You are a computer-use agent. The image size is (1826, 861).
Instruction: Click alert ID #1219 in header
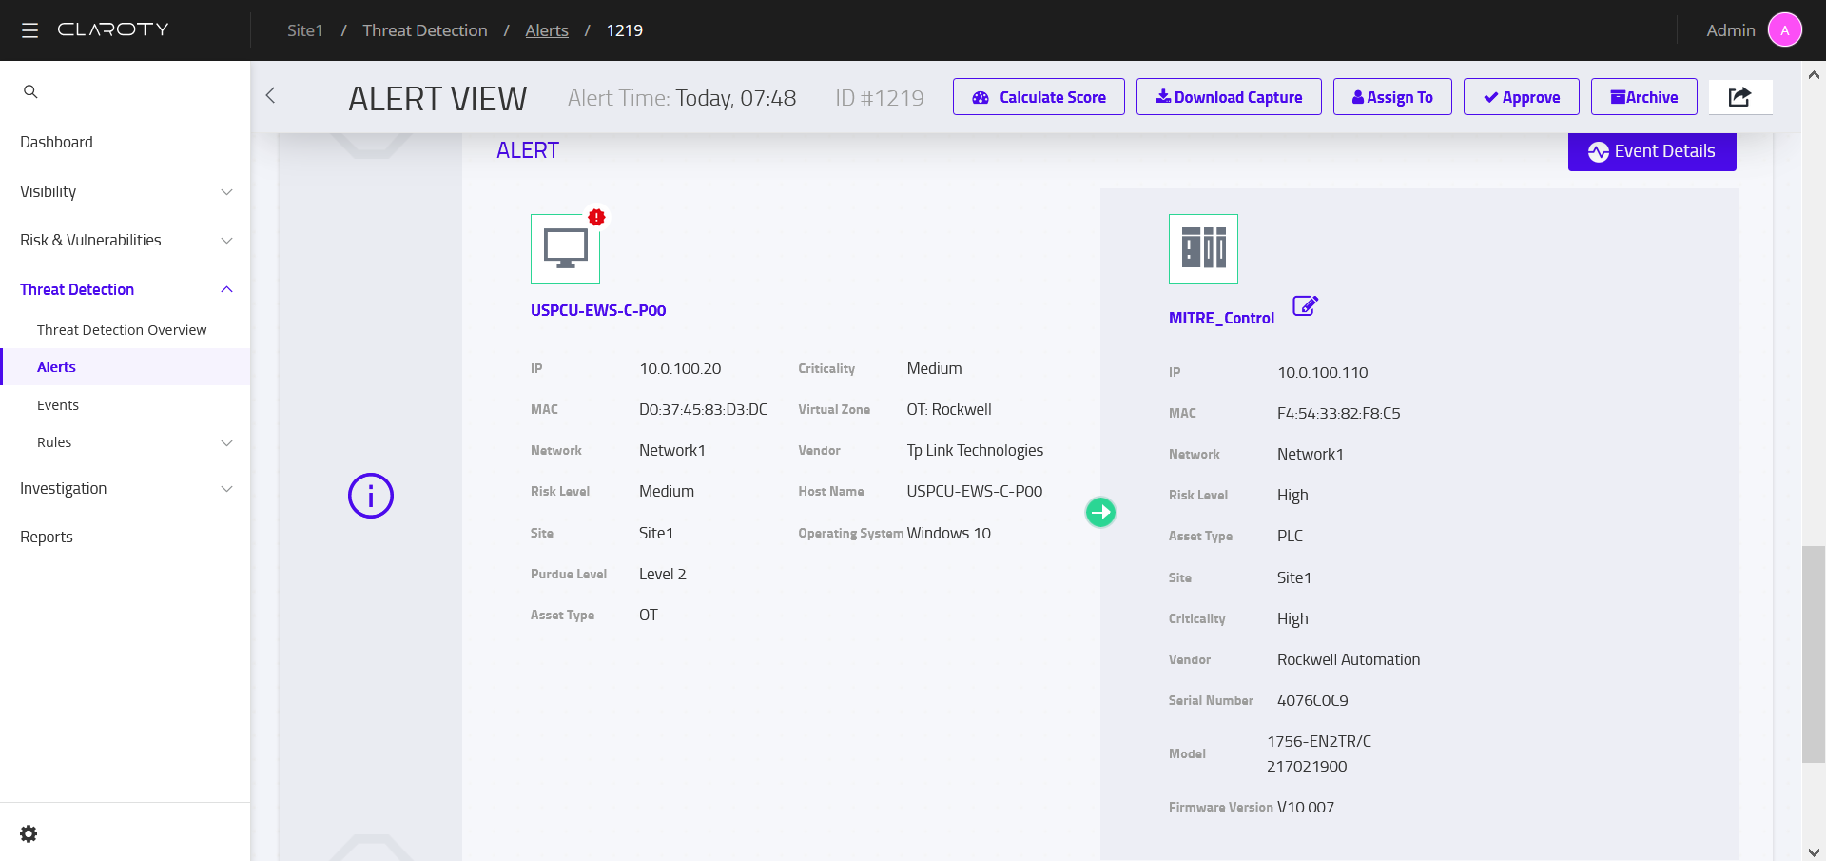tap(880, 98)
